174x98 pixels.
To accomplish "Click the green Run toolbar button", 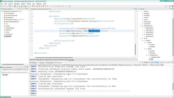I will [x=21, y=6].
